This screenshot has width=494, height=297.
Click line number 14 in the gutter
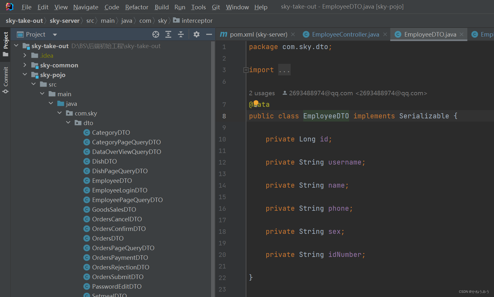(x=222, y=185)
